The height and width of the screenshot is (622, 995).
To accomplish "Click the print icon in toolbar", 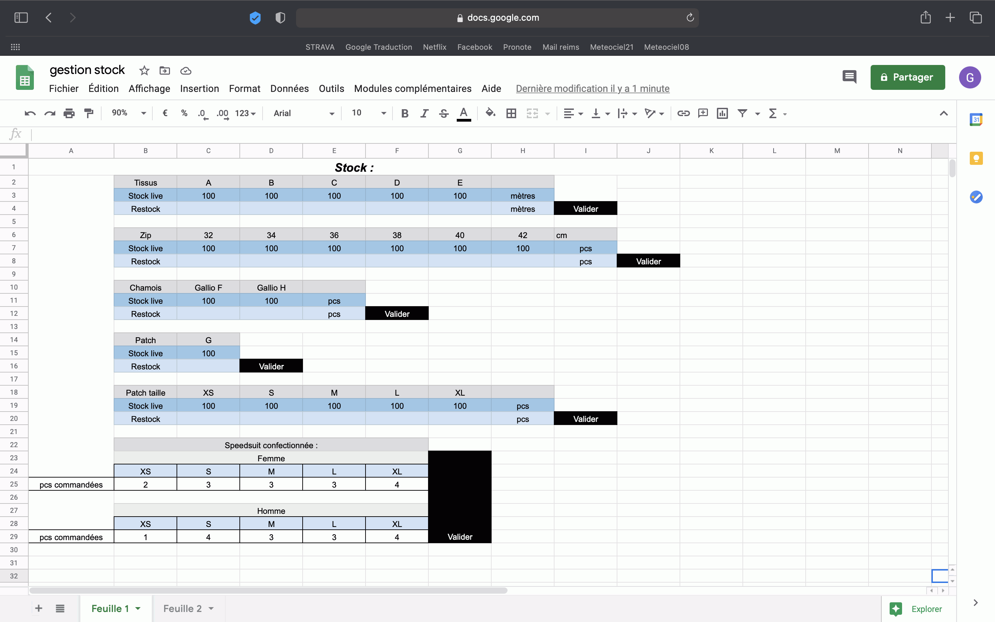I will tap(69, 113).
